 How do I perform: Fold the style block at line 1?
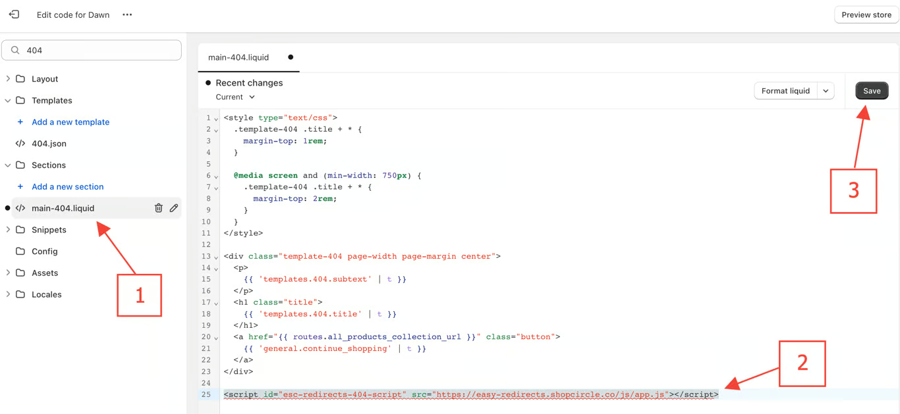coord(216,119)
